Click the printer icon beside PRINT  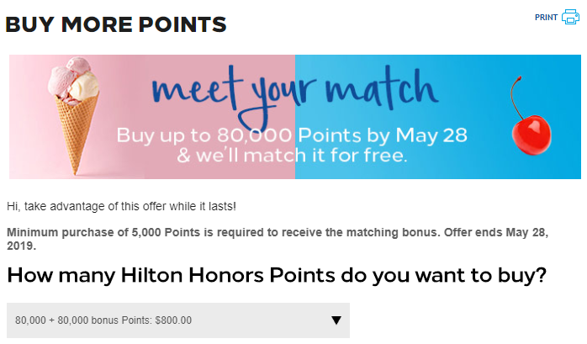[x=570, y=17]
